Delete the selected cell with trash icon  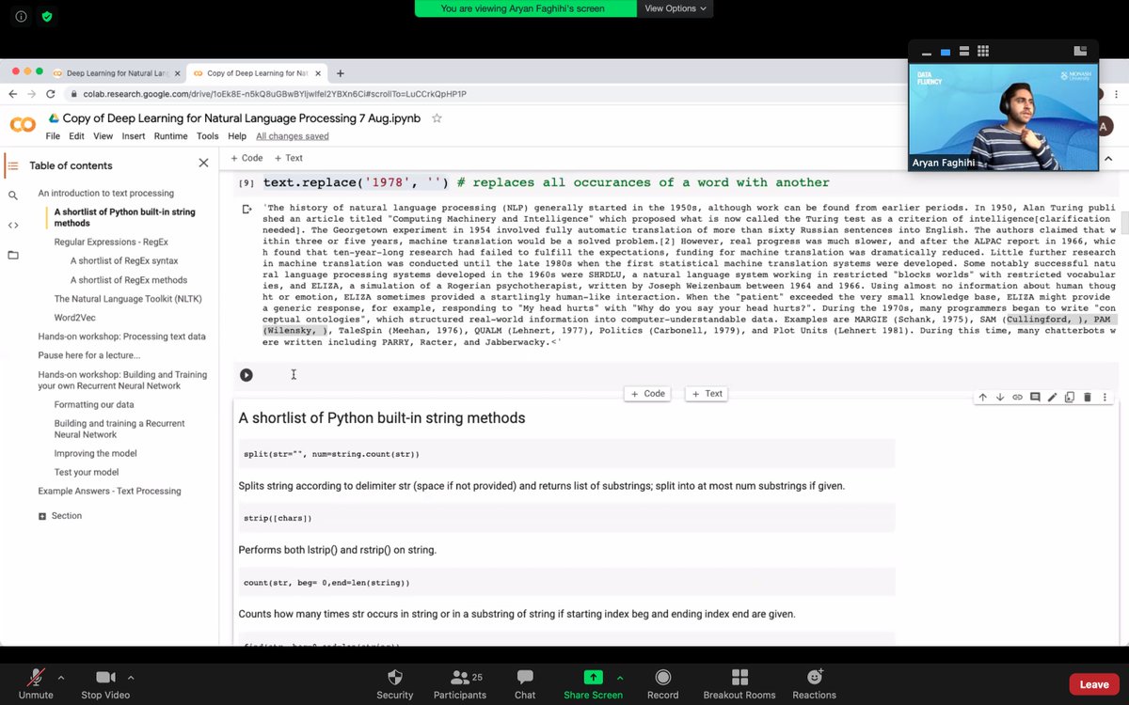[1088, 397]
